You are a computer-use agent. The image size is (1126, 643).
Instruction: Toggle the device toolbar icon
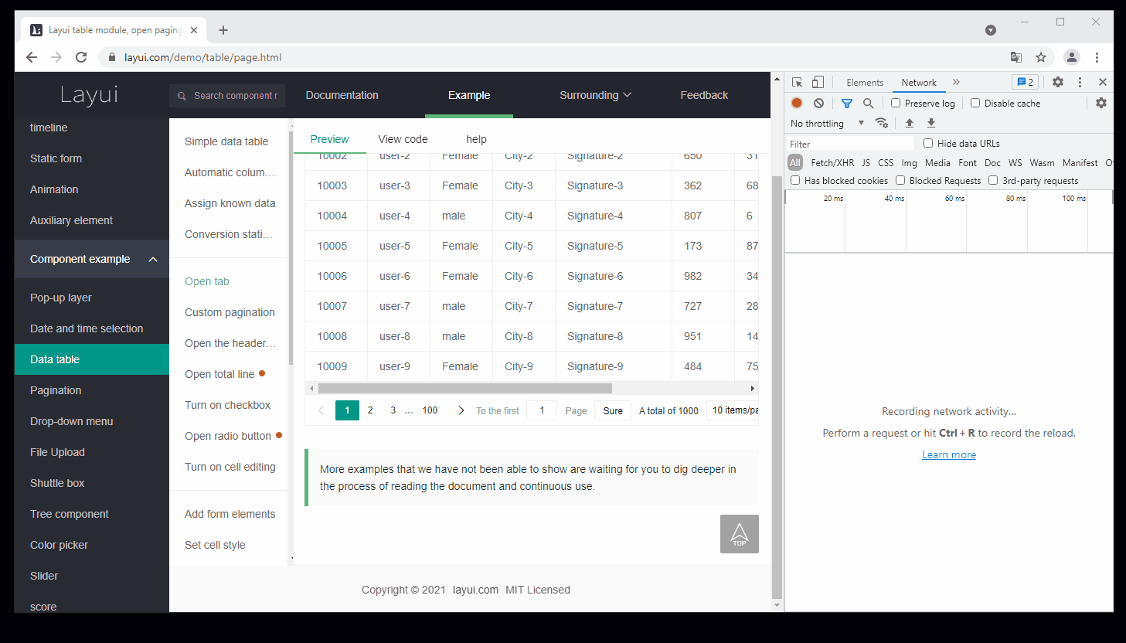coord(818,82)
